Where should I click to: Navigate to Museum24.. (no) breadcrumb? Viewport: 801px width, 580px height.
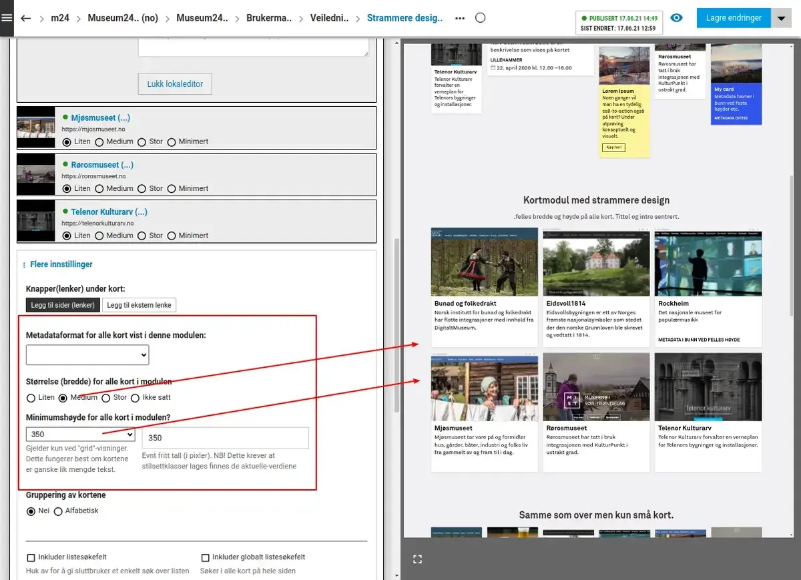123,18
